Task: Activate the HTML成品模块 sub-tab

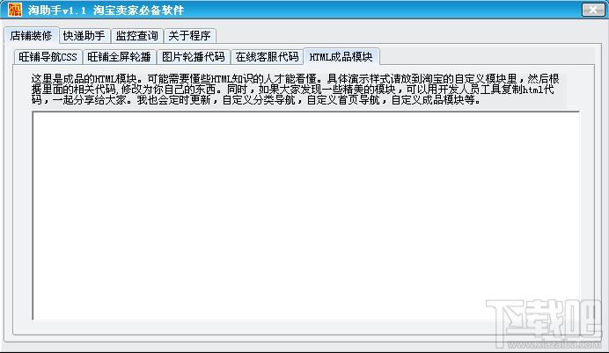Action: 341,56
